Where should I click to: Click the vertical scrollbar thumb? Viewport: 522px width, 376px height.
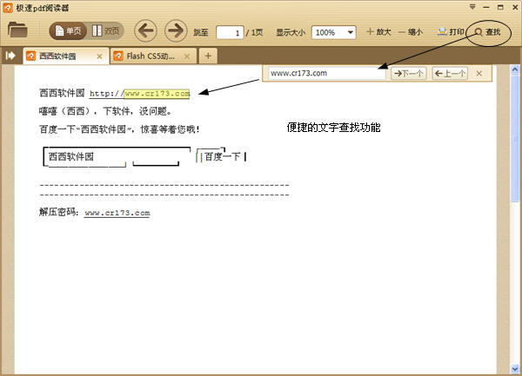[x=515, y=137]
